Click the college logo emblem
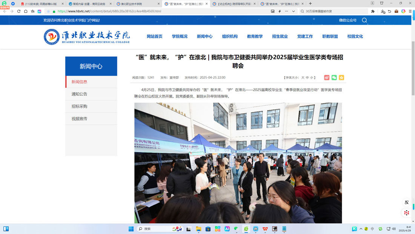 [x=52, y=37]
